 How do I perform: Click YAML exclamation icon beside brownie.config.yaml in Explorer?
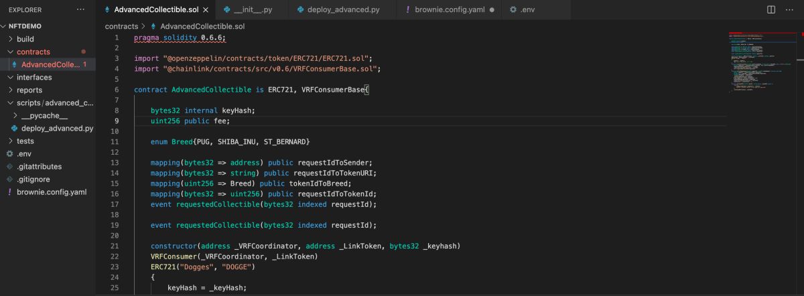[9, 192]
